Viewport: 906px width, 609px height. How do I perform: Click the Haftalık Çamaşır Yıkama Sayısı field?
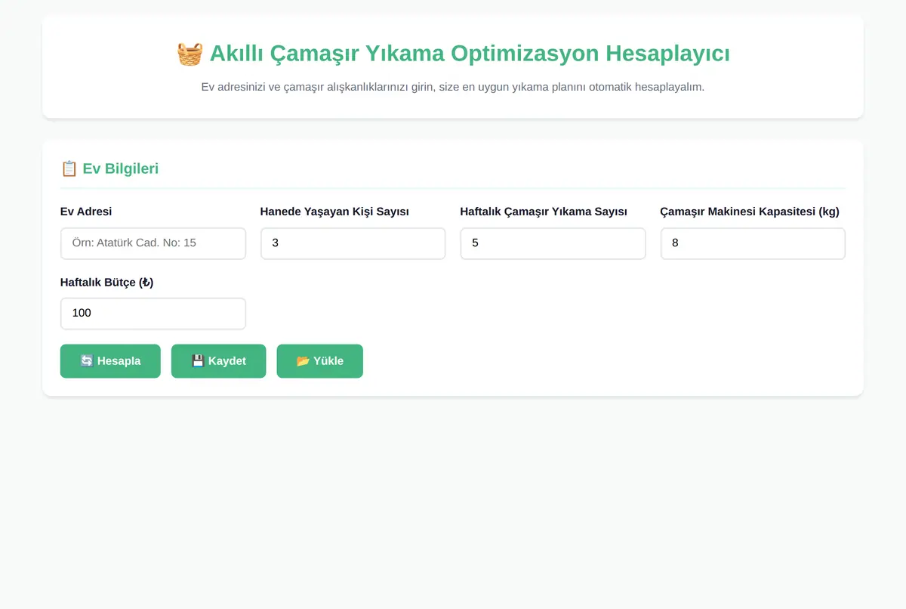coord(553,243)
